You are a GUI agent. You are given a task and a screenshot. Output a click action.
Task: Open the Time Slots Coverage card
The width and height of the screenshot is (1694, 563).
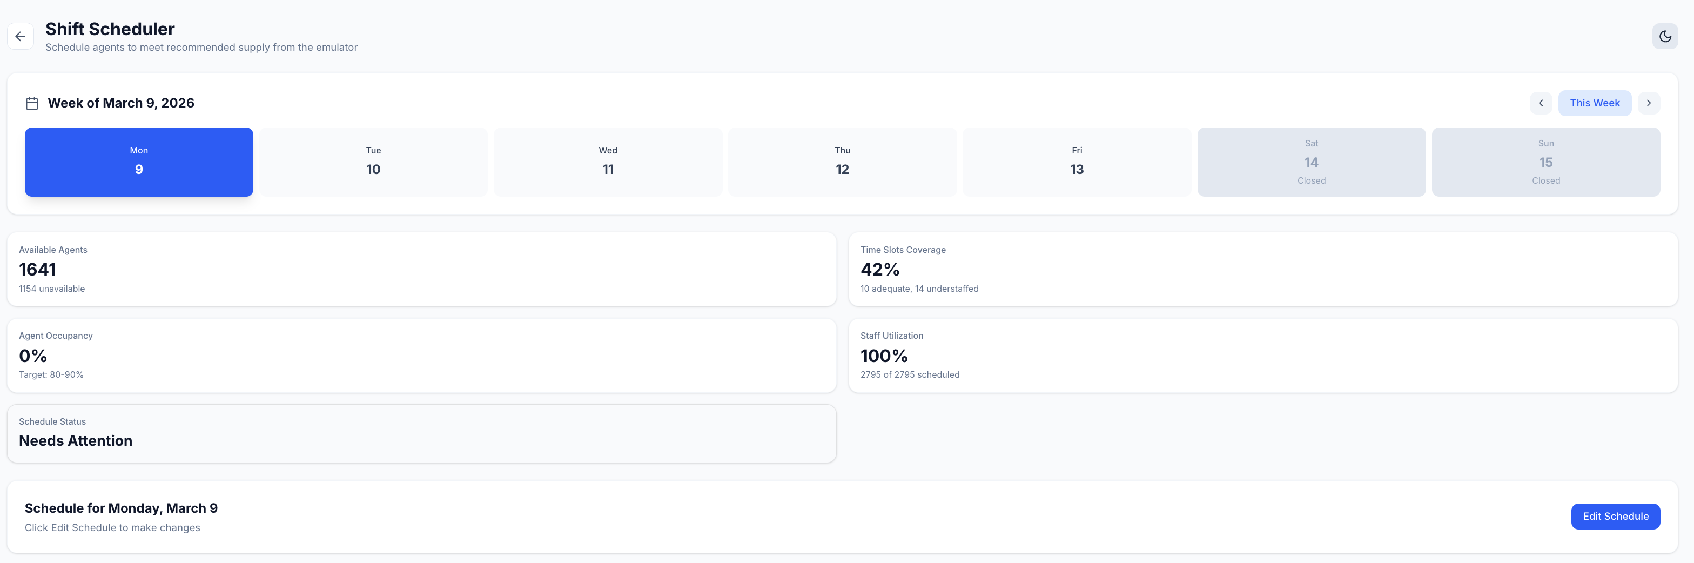pos(1263,269)
